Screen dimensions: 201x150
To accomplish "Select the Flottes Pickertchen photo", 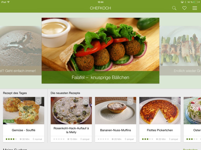I will [160, 110].
